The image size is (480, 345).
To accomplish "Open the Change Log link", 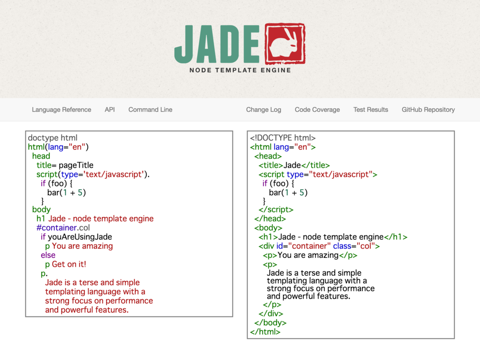I will point(263,110).
